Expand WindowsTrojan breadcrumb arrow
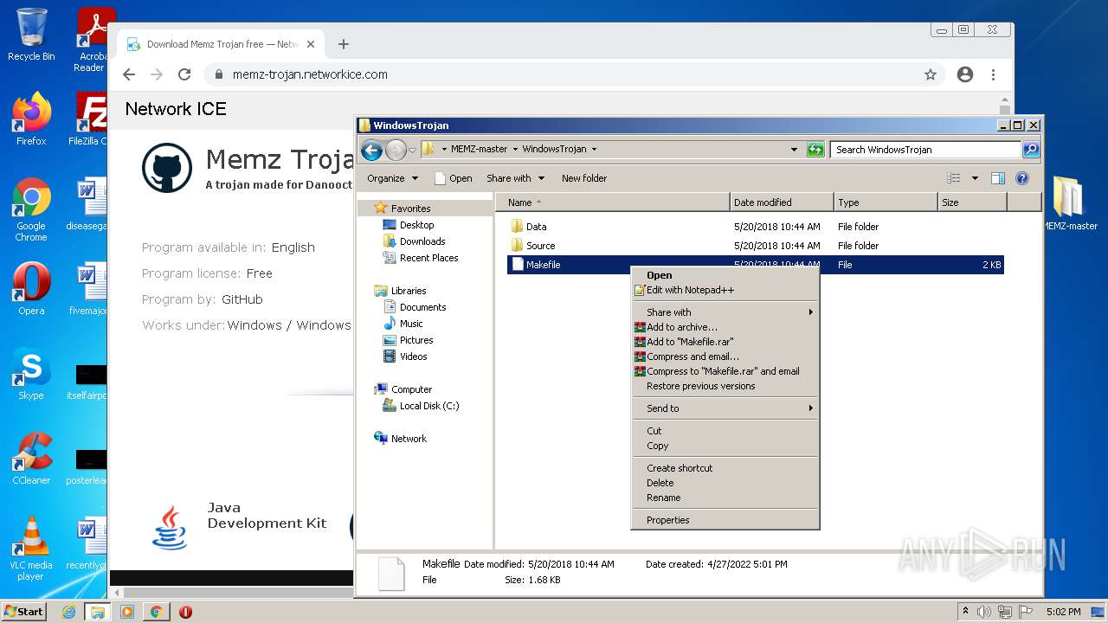Image resolution: width=1108 pixels, height=623 pixels. (594, 149)
